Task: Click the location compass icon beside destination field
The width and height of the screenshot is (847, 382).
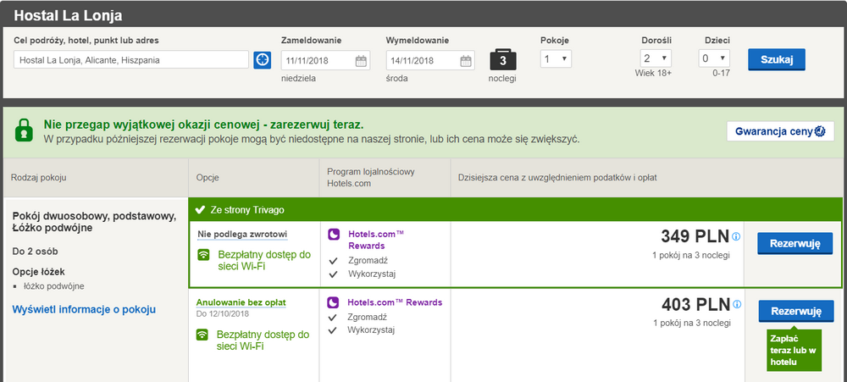Action: 263,60
